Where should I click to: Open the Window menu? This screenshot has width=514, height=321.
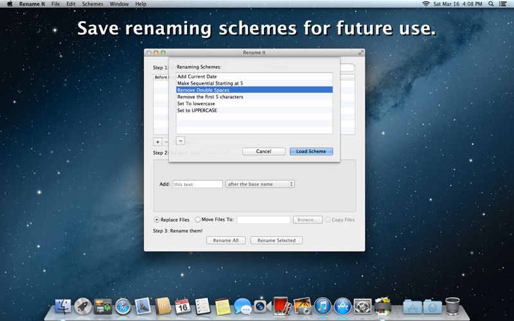click(x=119, y=4)
